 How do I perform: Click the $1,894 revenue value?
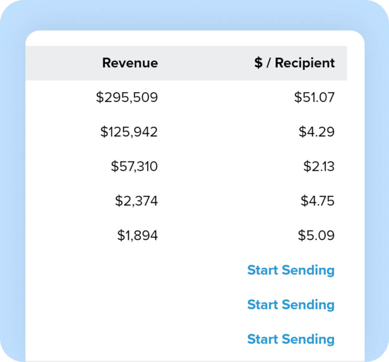pyautogui.click(x=137, y=236)
